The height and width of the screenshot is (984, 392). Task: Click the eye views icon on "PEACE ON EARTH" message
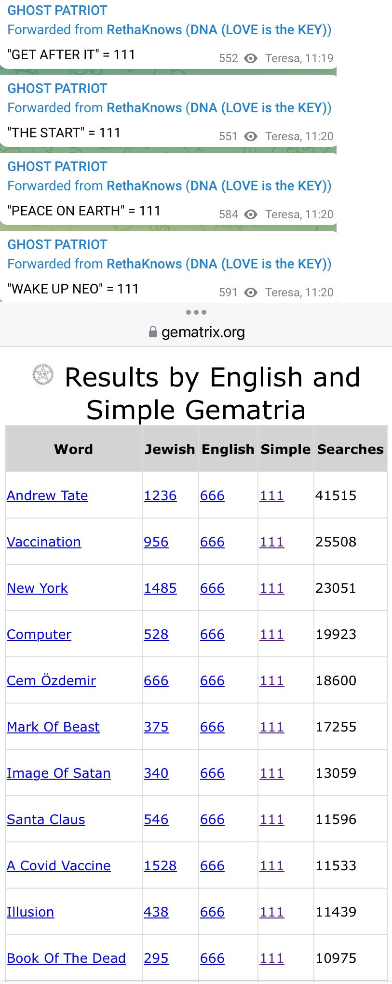pos(251,214)
